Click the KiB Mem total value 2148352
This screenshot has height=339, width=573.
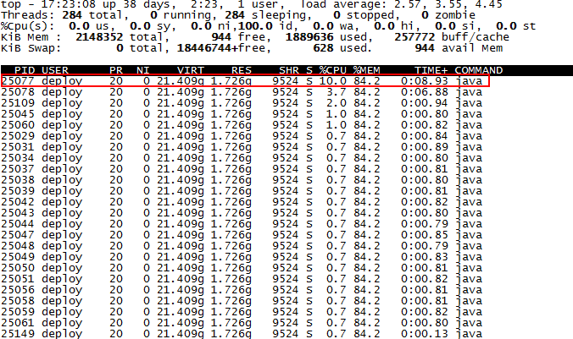(x=99, y=37)
